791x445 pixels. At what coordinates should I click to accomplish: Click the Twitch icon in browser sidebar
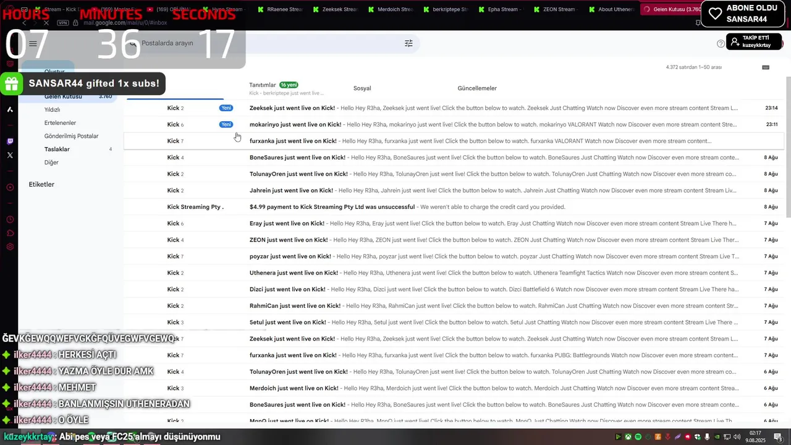[10, 142]
